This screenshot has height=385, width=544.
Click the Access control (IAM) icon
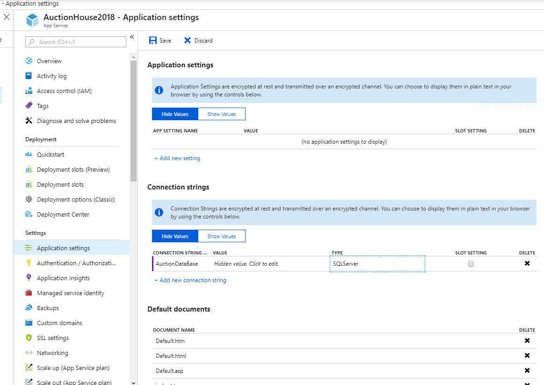pyautogui.click(x=29, y=91)
